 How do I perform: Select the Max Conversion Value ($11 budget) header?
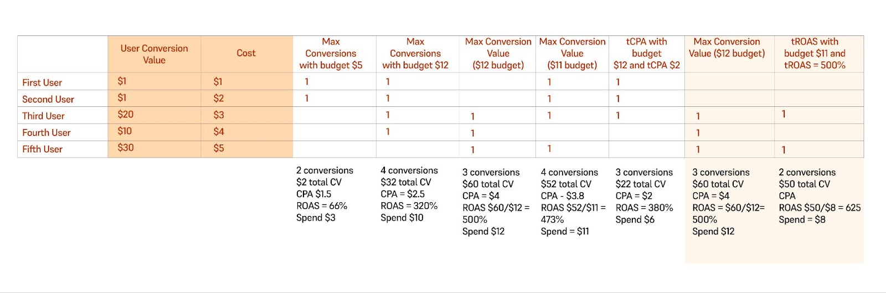[572, 53]
